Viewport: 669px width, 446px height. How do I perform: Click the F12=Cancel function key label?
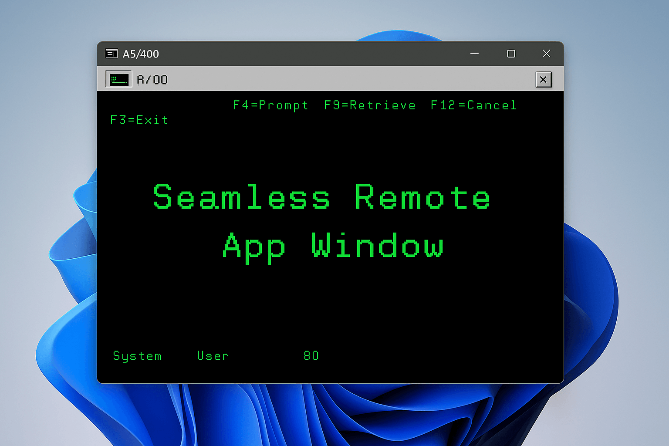tap(473, 105)
